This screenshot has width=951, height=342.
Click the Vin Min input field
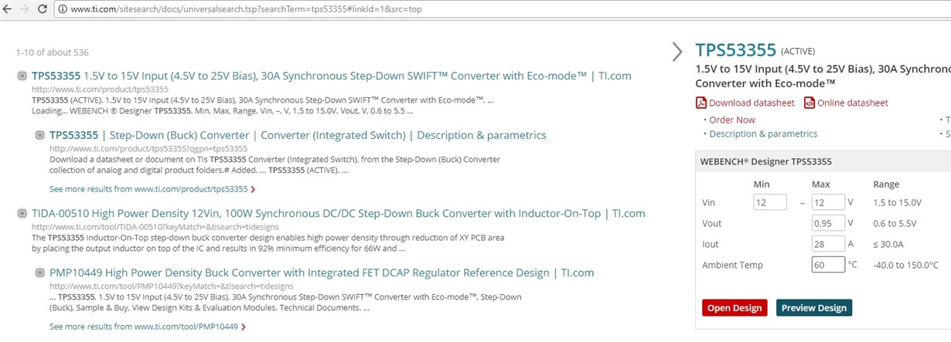(x=770, y=202)
